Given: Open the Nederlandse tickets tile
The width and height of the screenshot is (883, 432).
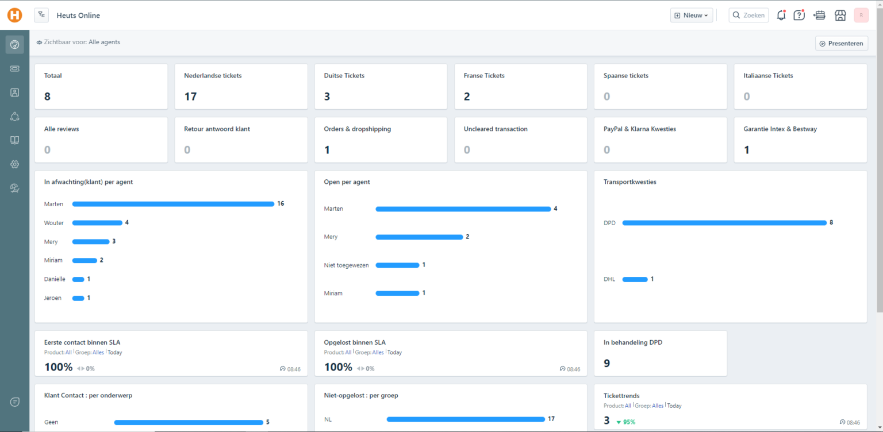Looking at the screenshot, I should (x=241, y=86).
